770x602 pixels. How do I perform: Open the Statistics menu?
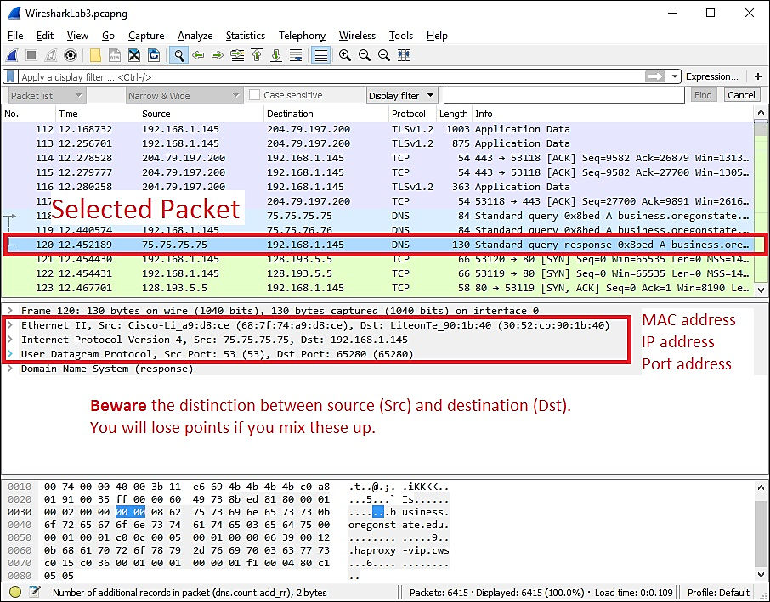[246, 36]
